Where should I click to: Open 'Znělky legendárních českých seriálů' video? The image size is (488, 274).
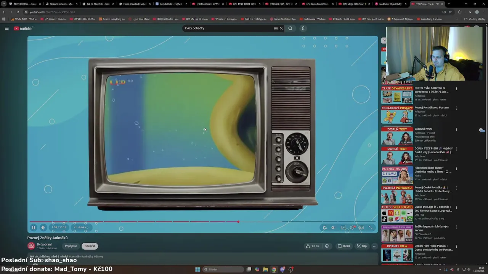tap(432, 228)
